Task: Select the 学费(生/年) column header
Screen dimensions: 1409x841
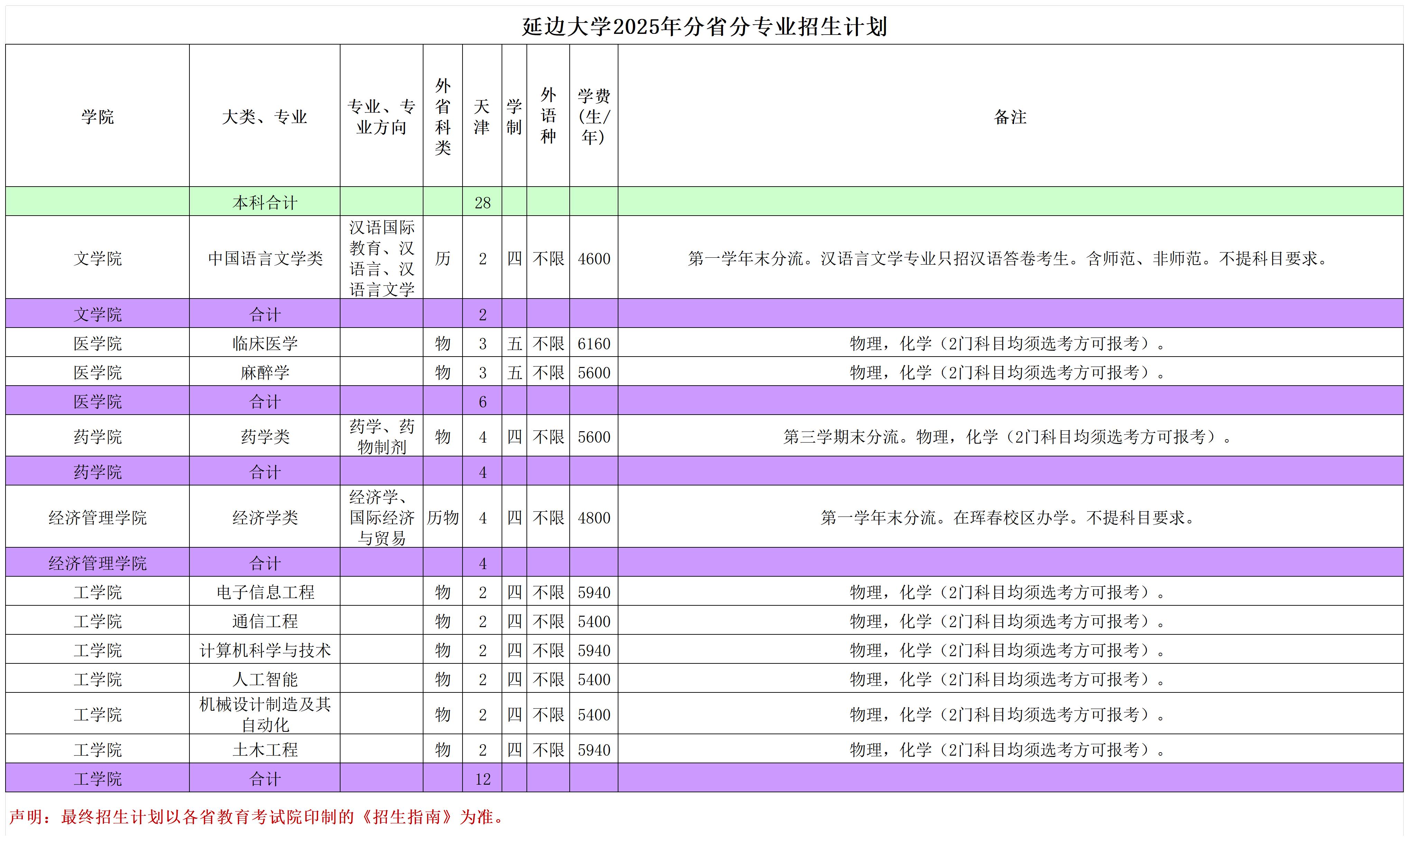Action: point(594,116)
